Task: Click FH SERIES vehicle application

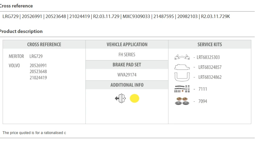Action: [127, 54]
